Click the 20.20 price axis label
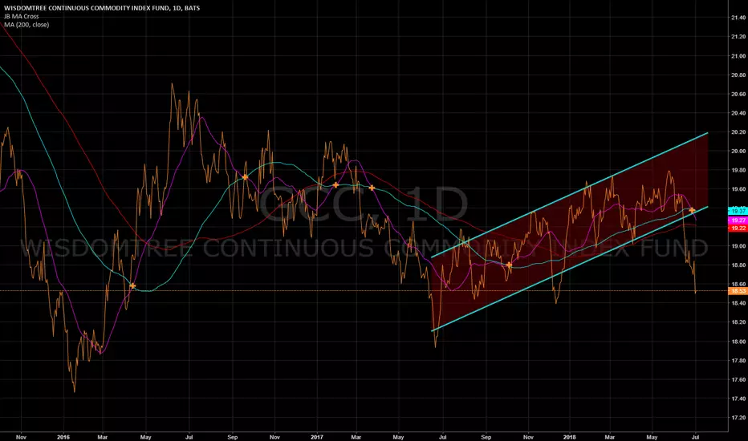Viewport: 748px width, 441px height. pos(738,132)
